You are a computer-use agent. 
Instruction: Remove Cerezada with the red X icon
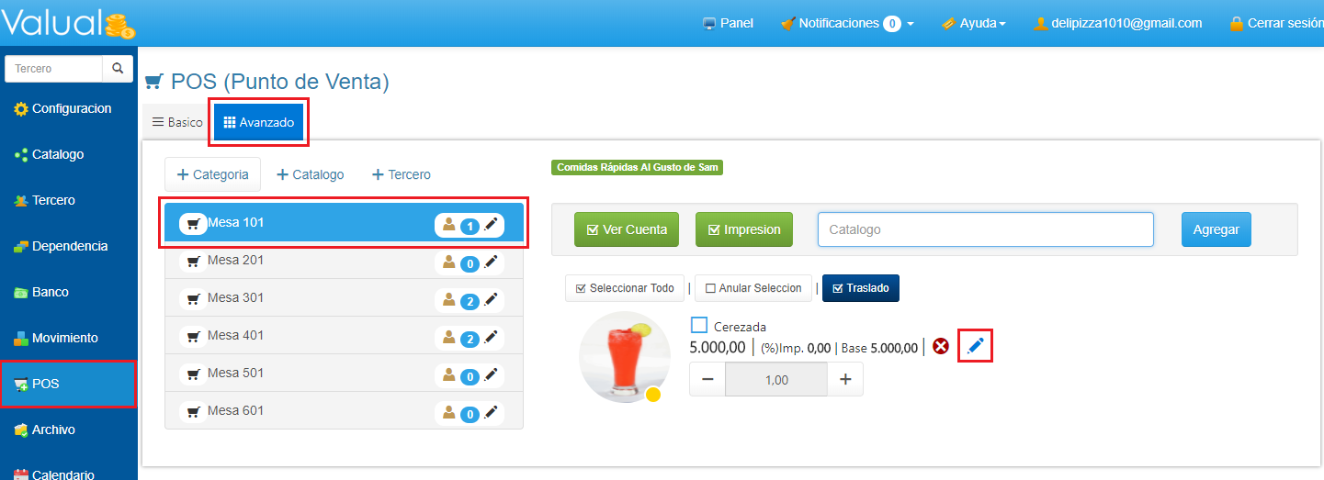click(x=941, y=347)
